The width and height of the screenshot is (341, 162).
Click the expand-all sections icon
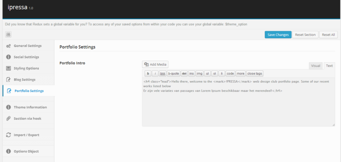pos(8,35)
